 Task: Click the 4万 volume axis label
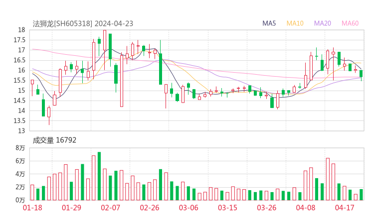tap(20, 174)
